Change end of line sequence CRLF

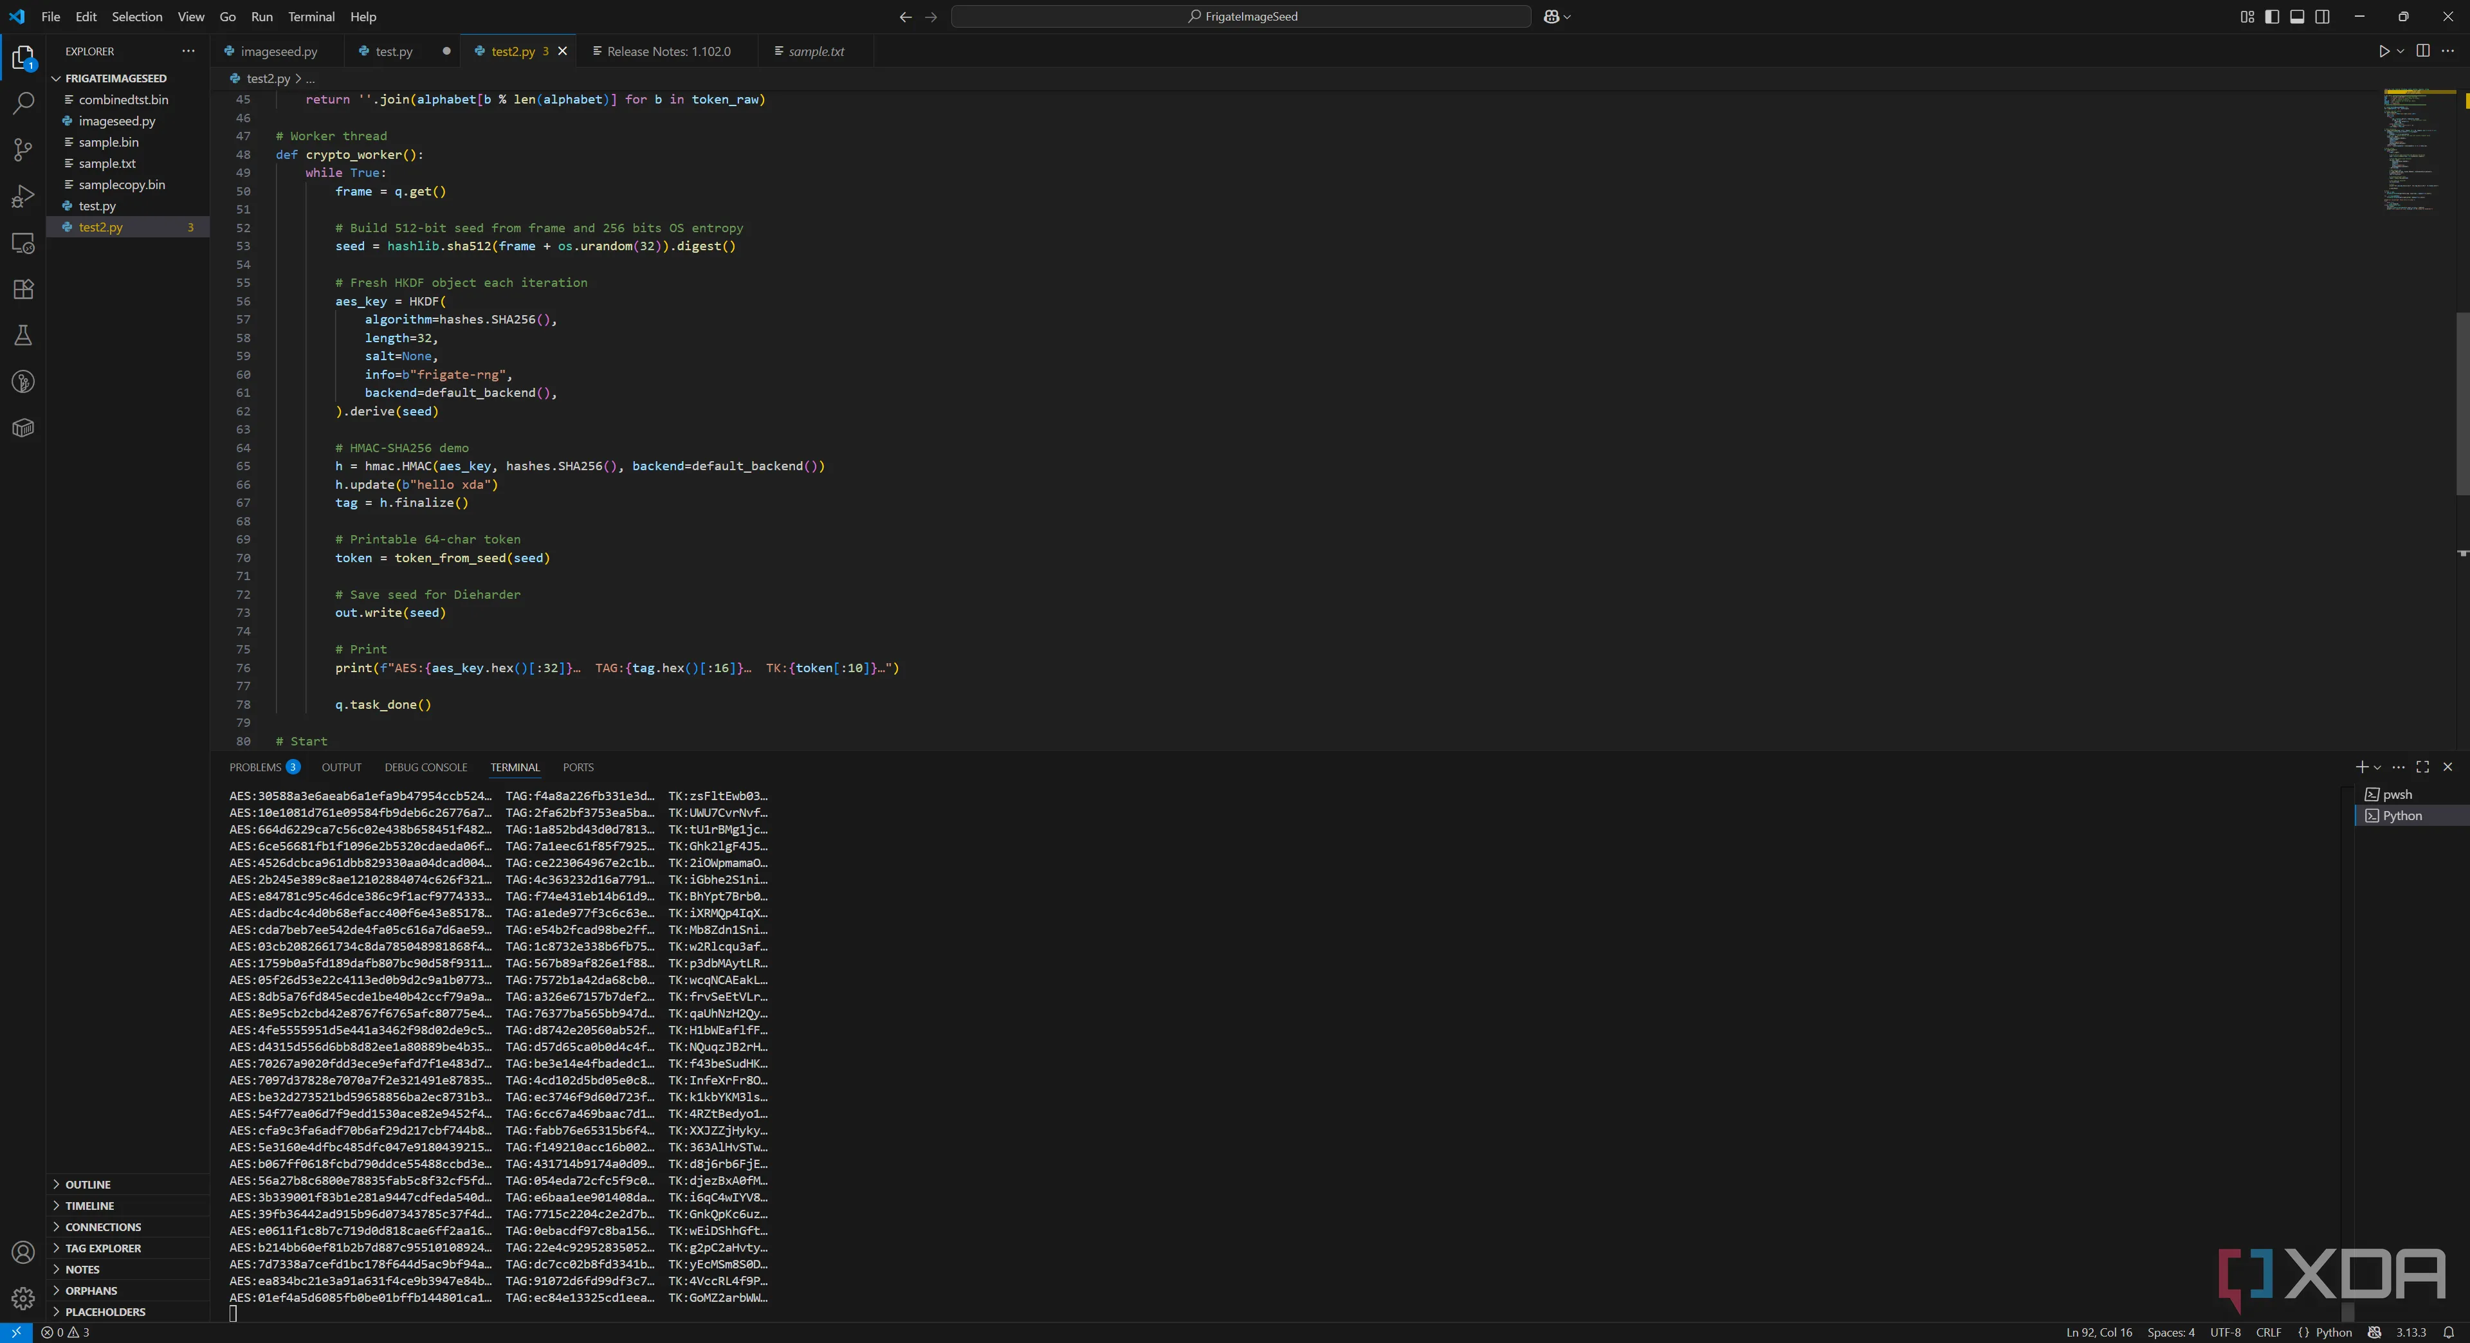click(2269, 1333)
